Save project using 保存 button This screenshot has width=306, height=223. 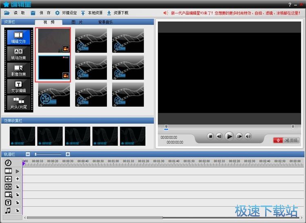pyautogui.click(x=40, y=13)
